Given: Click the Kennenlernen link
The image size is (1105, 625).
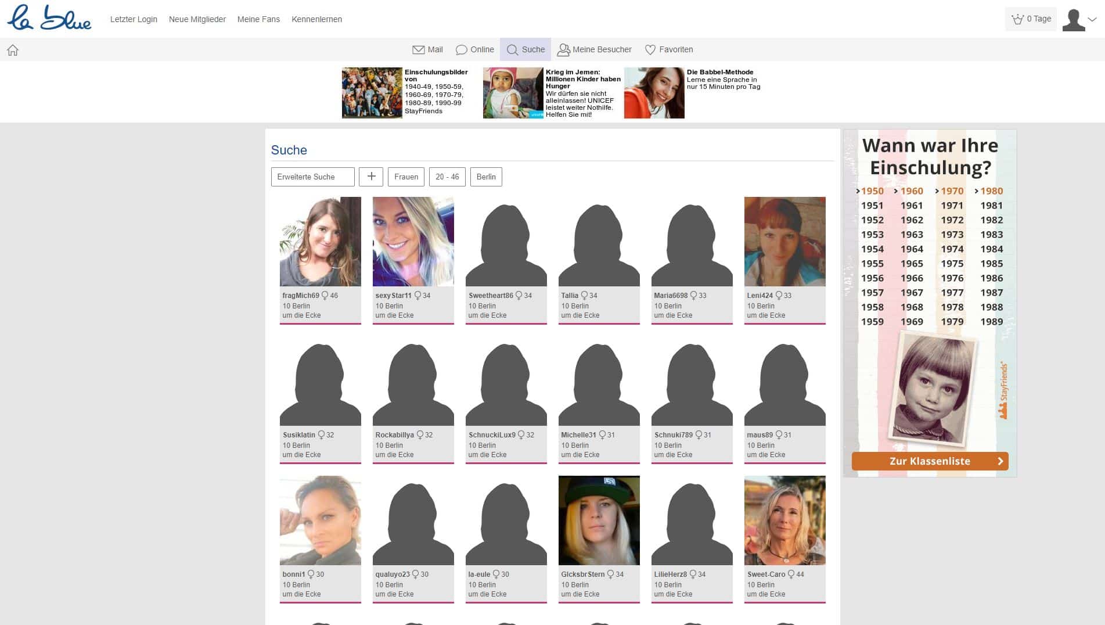Looking at the screenshot, I should pos(316,19).
